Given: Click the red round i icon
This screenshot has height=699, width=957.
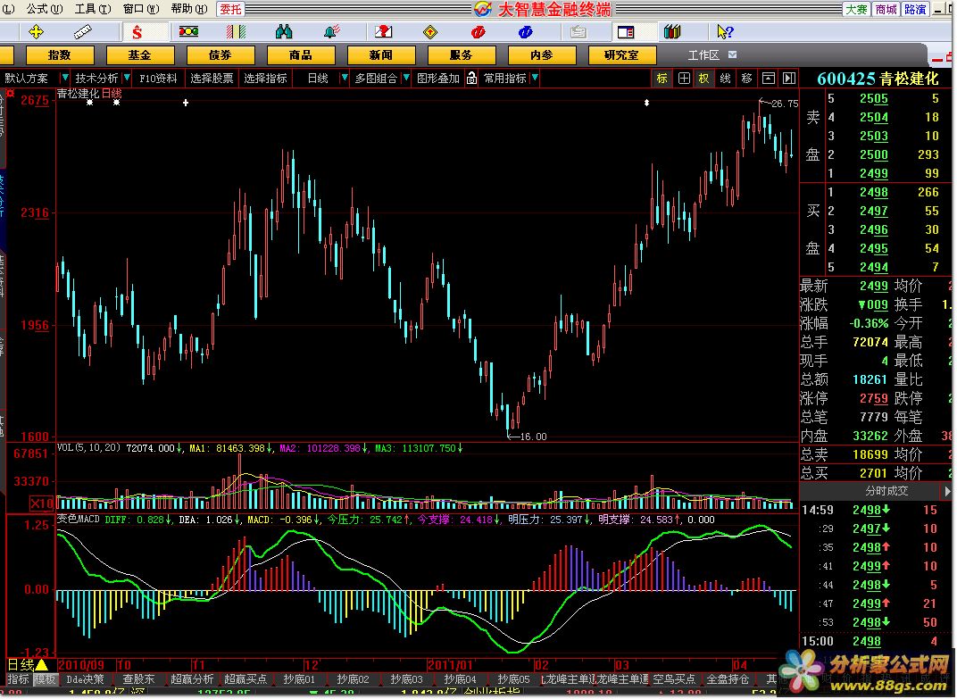Looking at the screenshot, I should [x=478, y=32].
